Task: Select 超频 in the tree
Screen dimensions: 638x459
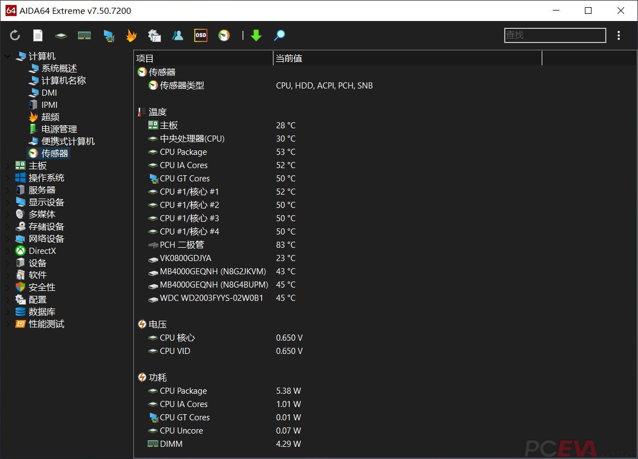Action: click(50, 117)
